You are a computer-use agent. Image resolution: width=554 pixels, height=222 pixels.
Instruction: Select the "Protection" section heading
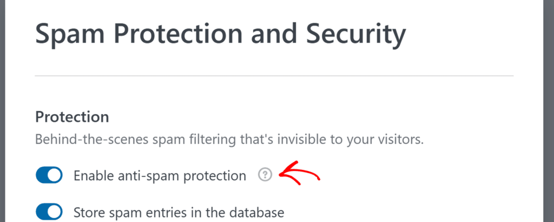(72, 117)
